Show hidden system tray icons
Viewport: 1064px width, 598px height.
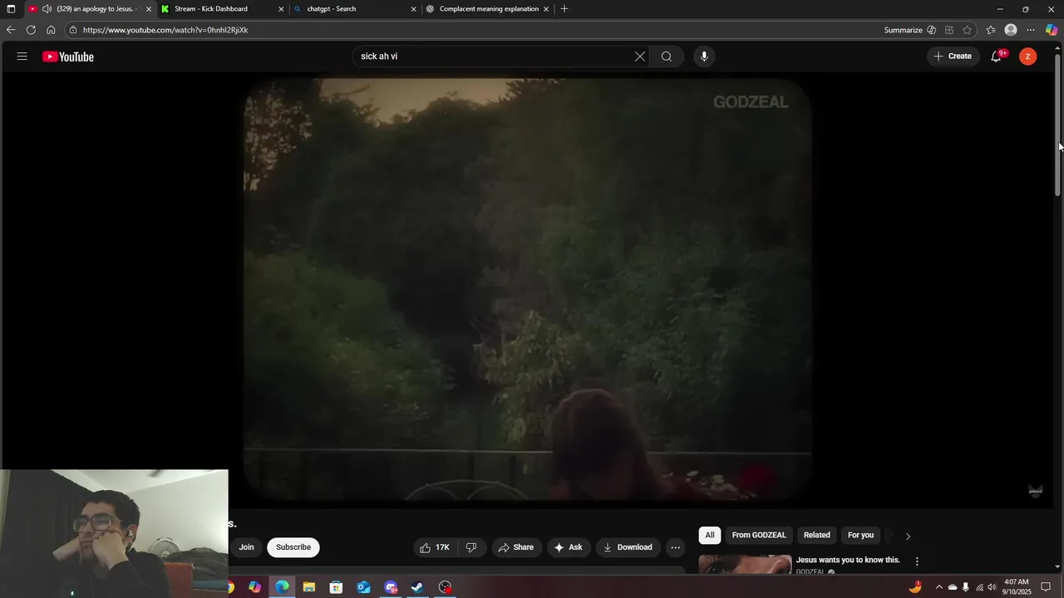click(939, 587)
